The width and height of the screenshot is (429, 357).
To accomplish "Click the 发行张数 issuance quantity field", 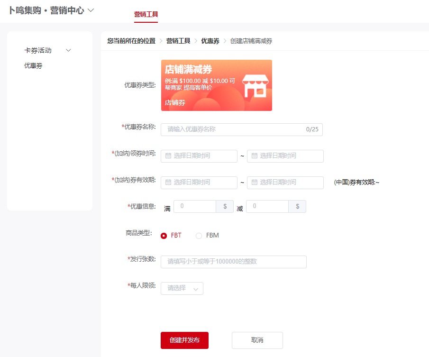I will pos(233,262).
